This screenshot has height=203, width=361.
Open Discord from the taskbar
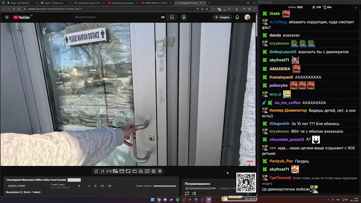165,200
